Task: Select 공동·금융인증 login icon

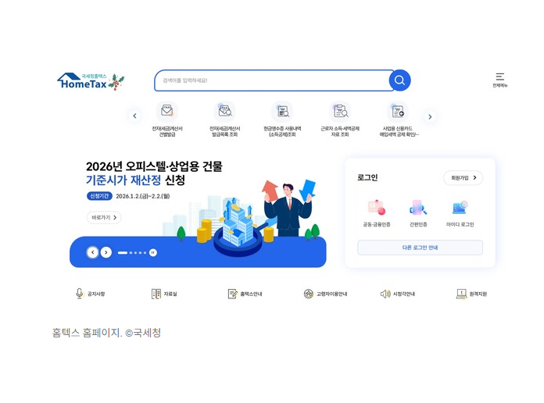Action: coord(377,208)
